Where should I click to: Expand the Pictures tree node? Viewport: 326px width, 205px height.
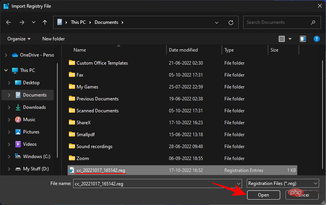tap(9, 132)
